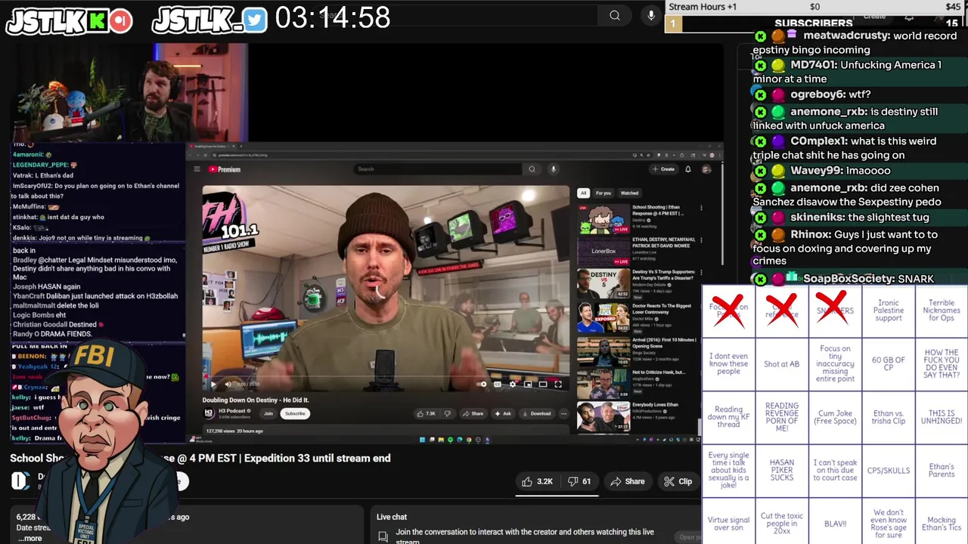This screenshot has width=968, height=544.
Task: Open Arrival (2016) First 10 Minutes video
Action: tap(603, 351)
